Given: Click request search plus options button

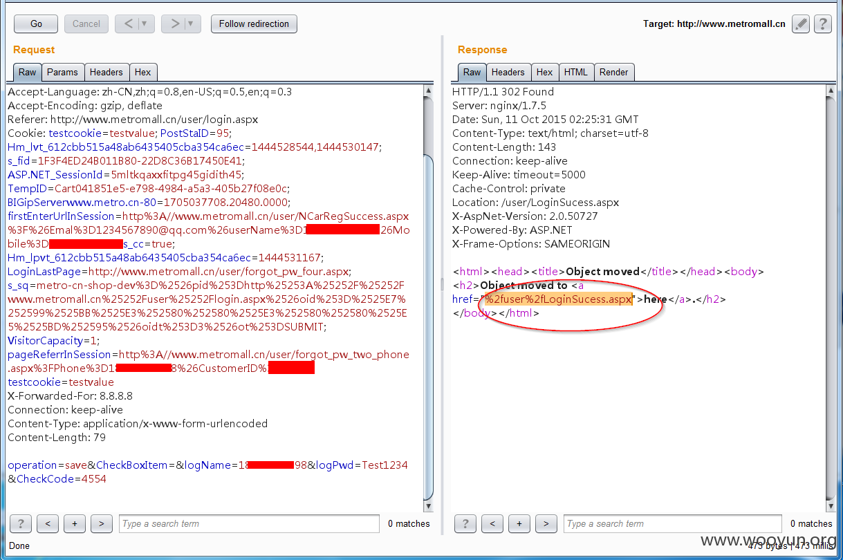Looking at the screenshot, I should 74,524.
